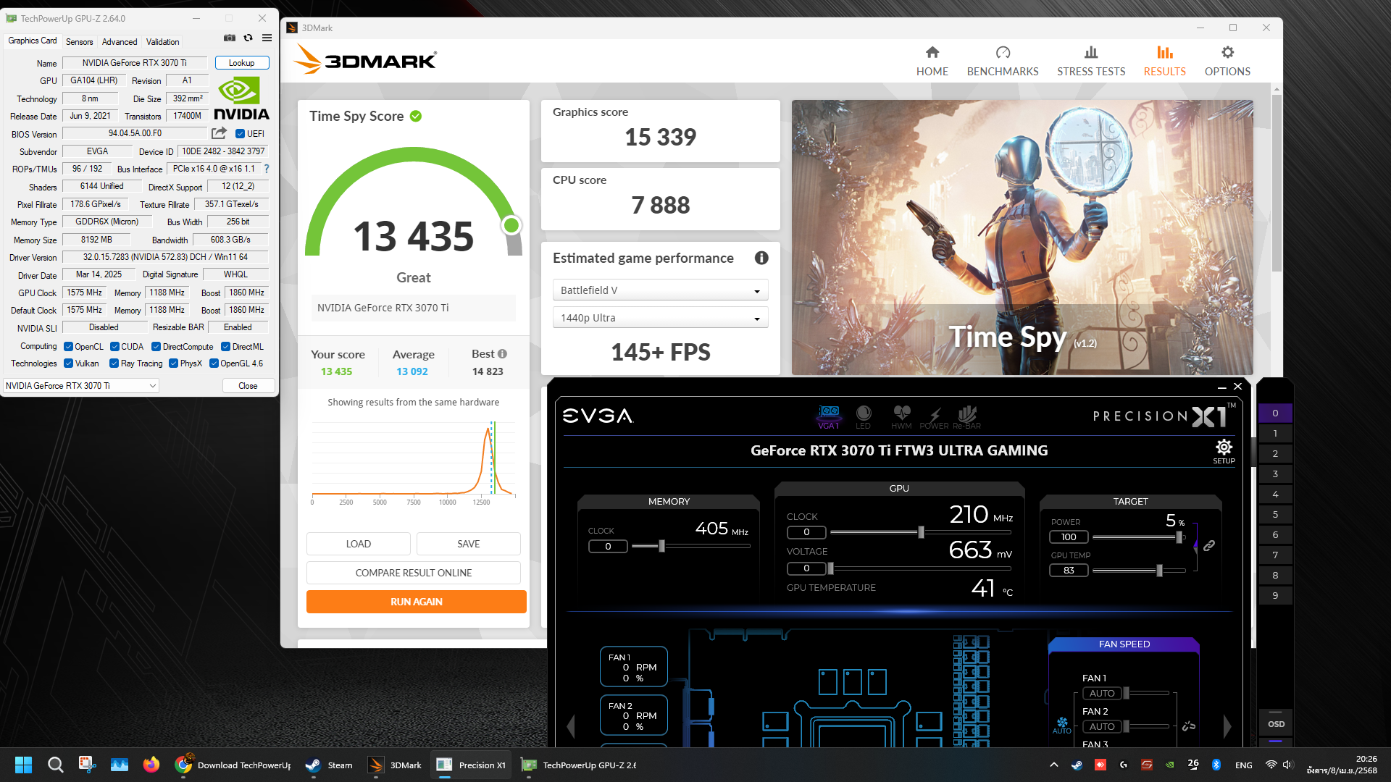Open Snipping Tool from the taskbar

coord(87,765)
